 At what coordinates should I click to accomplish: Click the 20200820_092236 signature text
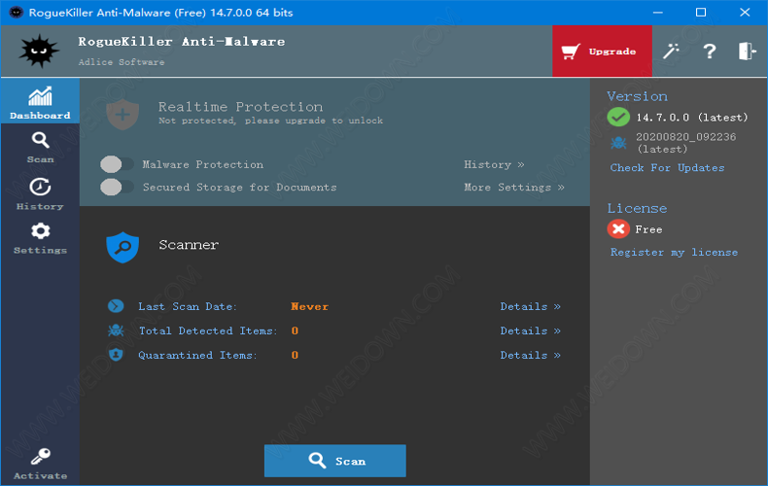pyautogui.click(x=685, y=137)
